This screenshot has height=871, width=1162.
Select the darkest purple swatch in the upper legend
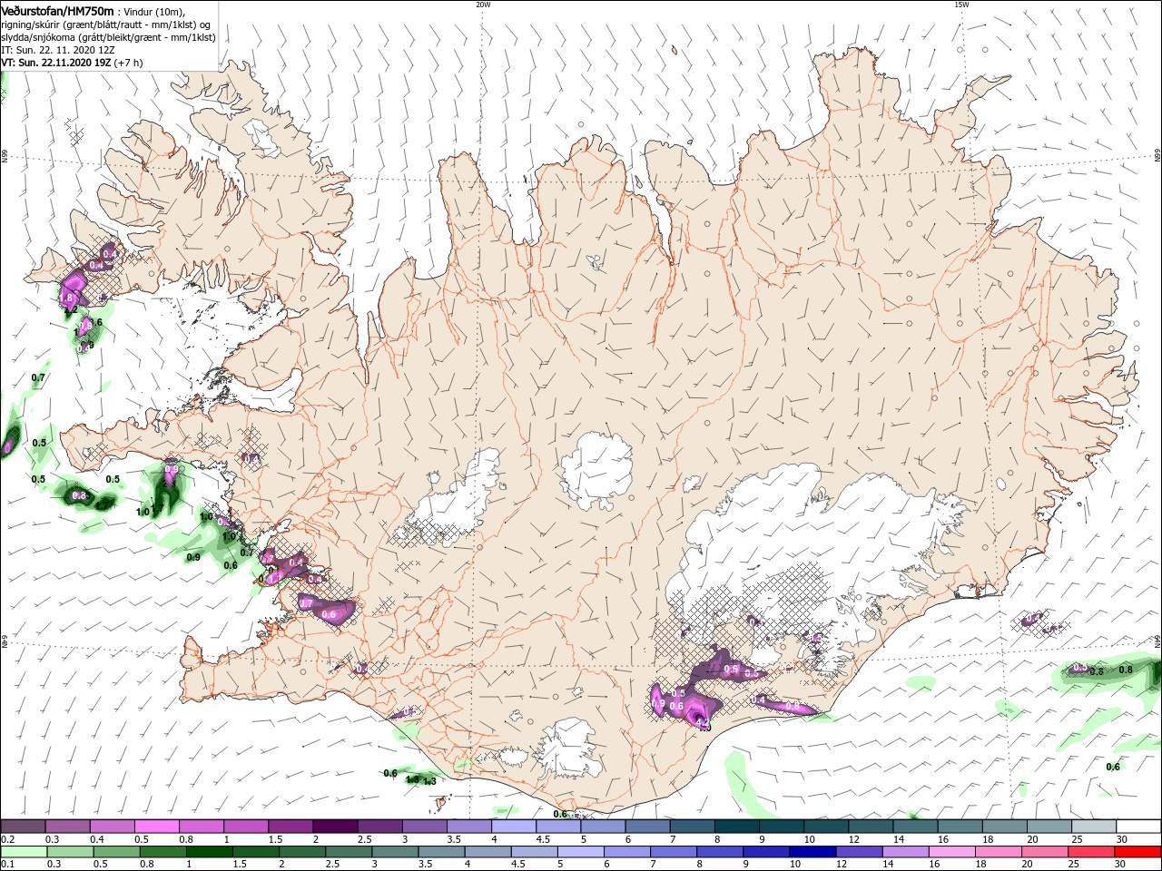pyautogui.click(x=334, y=827)
